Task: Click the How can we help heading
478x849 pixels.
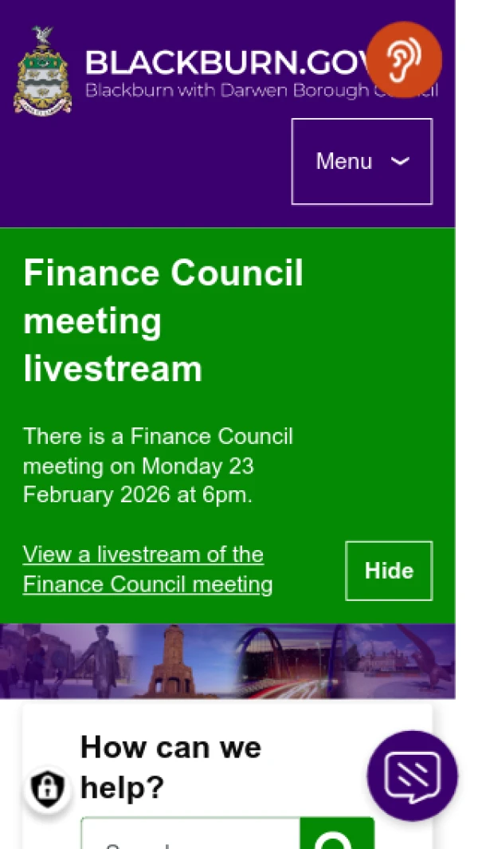Action: (170, 768)
